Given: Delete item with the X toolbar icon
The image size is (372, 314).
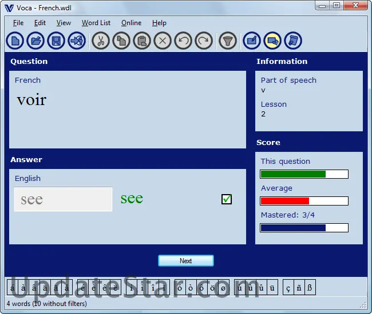Looking at the screenshot, I should pyautogui.click(x=163, y=41).
